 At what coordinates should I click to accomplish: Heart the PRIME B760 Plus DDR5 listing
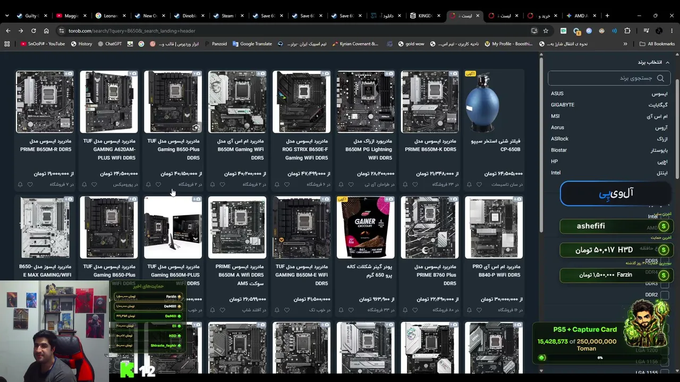point(415,310)
